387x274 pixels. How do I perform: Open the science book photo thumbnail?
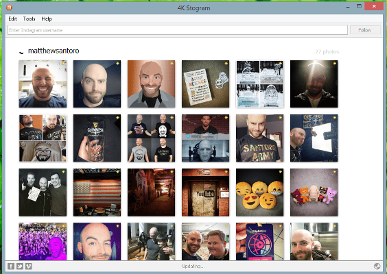pos(205,84)
